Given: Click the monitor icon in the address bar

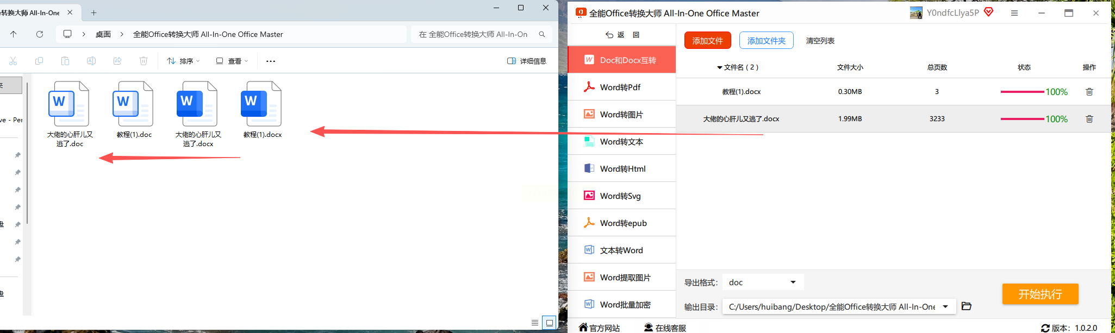Looking at the screenshot, I should pyautogui.click(x=67, y=34).
